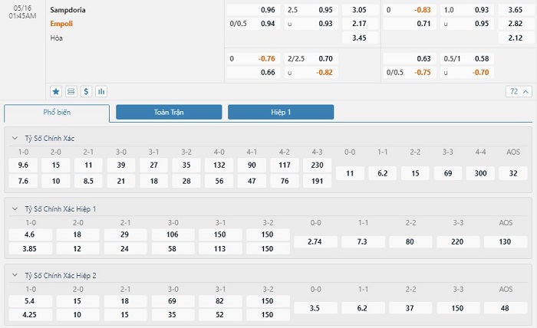Click the dollar sign icon
Viewport: 537px width, 328px height.
pos(86,92)
